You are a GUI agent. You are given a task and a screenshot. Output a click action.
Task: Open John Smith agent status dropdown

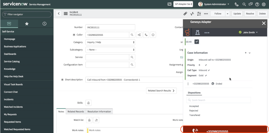pyautogui.click(x=248, y=32)
